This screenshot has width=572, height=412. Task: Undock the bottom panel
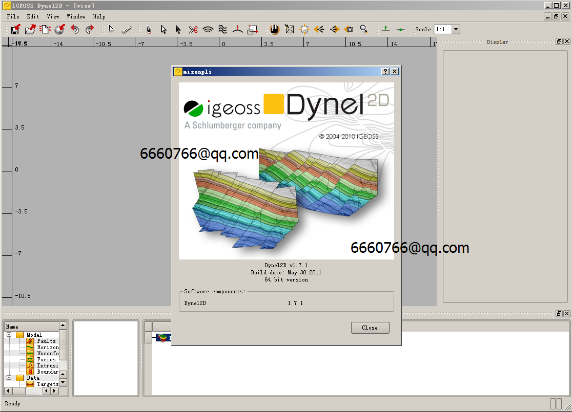[559, 314]
